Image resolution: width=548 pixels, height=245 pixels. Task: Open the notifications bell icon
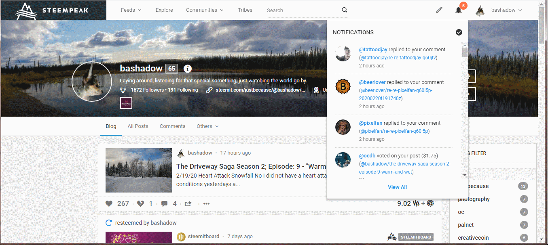click(458, 10)
